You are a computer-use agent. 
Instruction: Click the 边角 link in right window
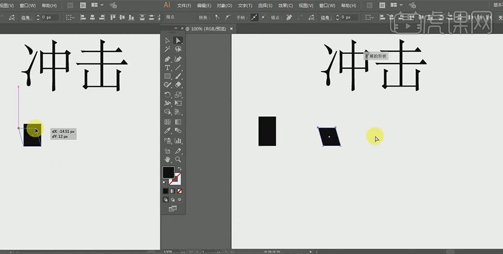point(327,17)
